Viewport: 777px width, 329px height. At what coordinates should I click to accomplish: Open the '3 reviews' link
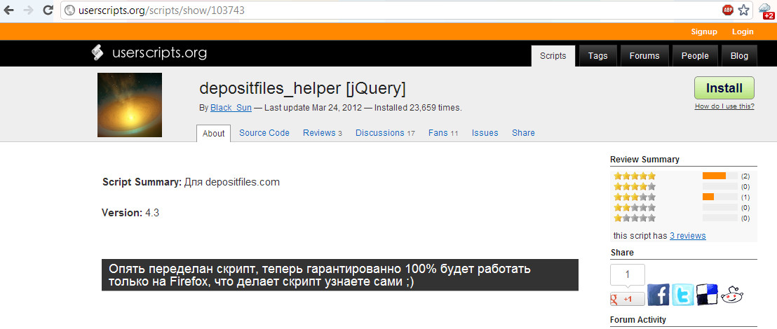pyautogui.click(x=688, y=235)
